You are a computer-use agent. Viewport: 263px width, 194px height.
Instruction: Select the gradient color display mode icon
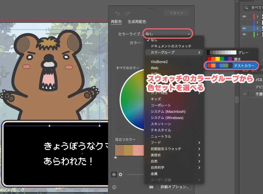120,174
